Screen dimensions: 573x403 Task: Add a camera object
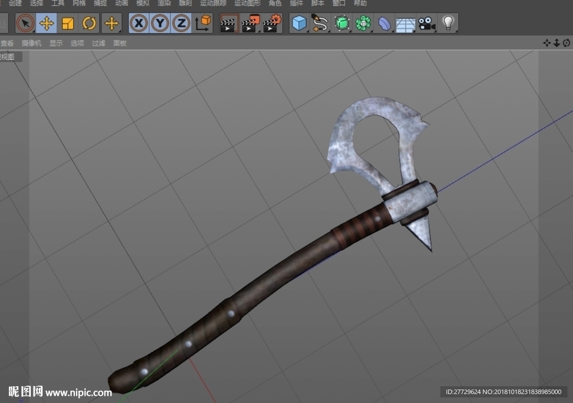(427, 24)
